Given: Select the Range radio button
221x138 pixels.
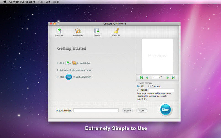Looking at the screenshot, I should click(x=138, y=90).
